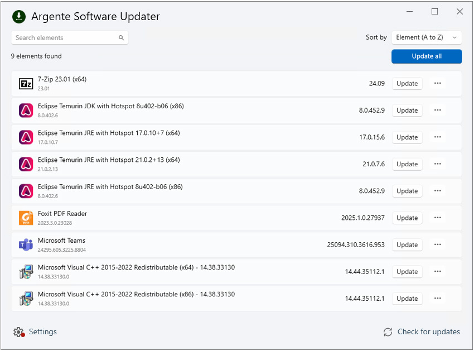Image resolution: width=474 pixels, height=351 pixels.
Task: Open the Sort by dropdown
Action: pos(427,37)
